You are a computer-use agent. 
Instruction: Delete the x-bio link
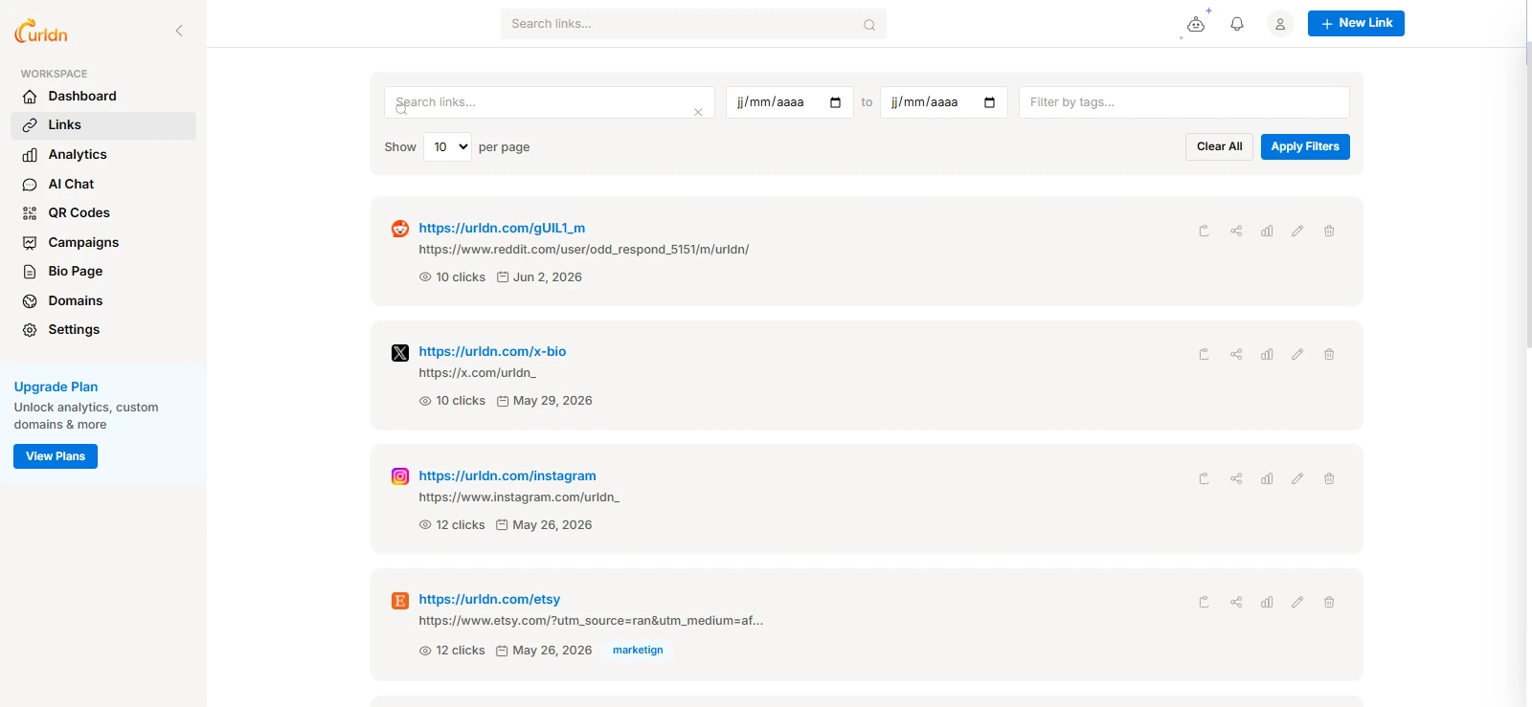1329,354
